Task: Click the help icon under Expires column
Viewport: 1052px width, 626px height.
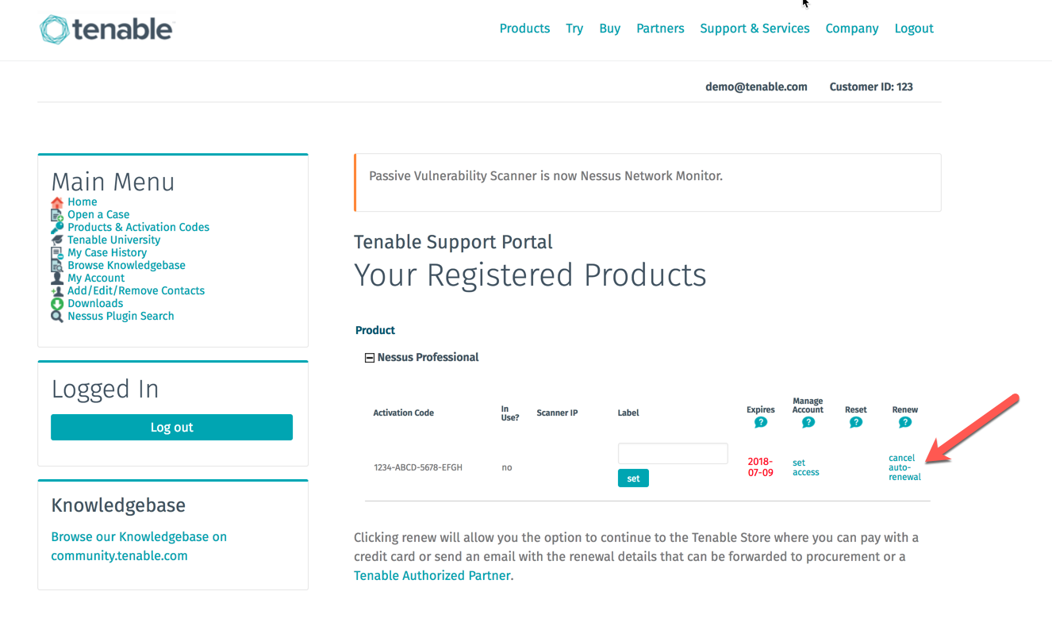Action: click(x=761, y=422)
